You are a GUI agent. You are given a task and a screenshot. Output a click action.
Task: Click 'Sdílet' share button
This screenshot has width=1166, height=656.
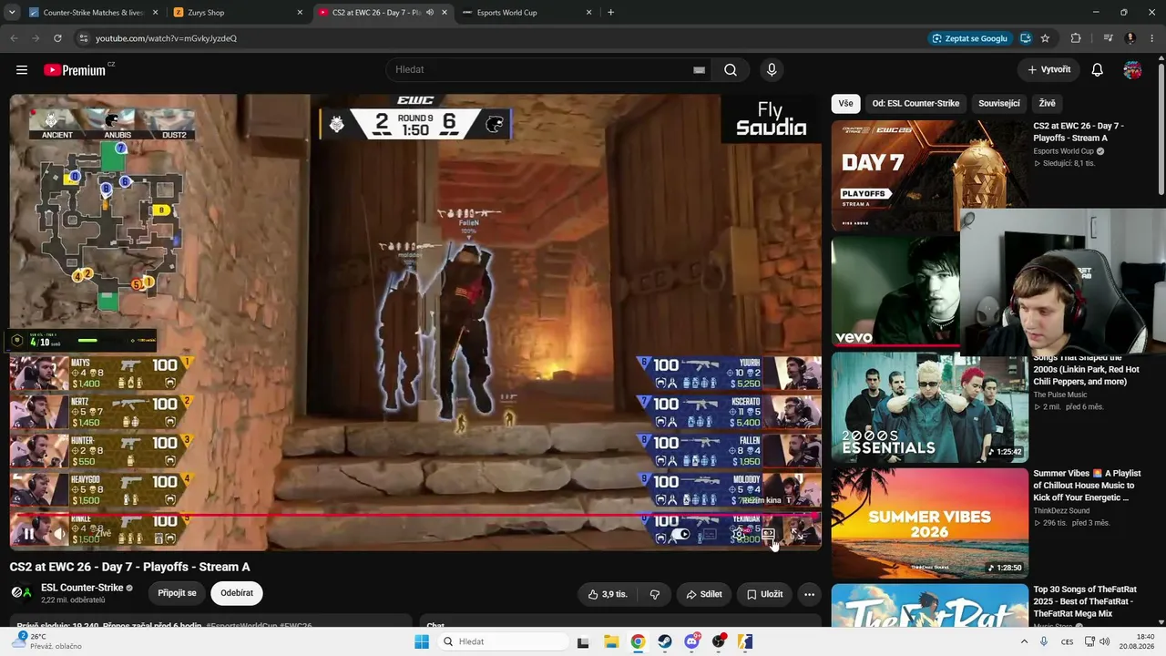pos(704,594)
